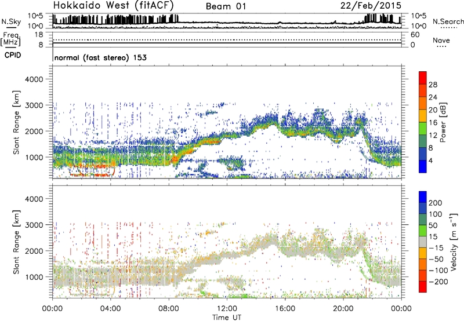Viewport: 464px width, 321px height.
Task: Click the dotted Nave line in Freq panel
Action: (x=227, y=39)
